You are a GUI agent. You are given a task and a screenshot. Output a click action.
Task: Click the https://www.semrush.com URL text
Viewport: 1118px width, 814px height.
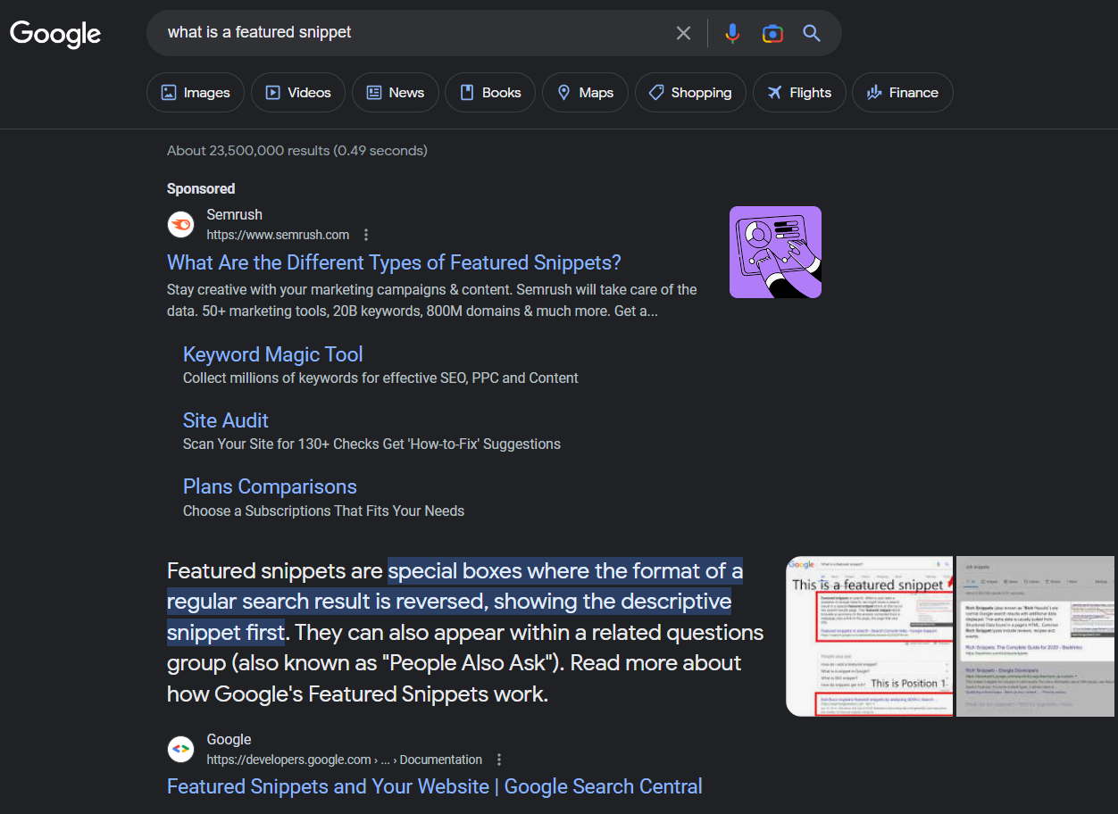pos(278,235)
